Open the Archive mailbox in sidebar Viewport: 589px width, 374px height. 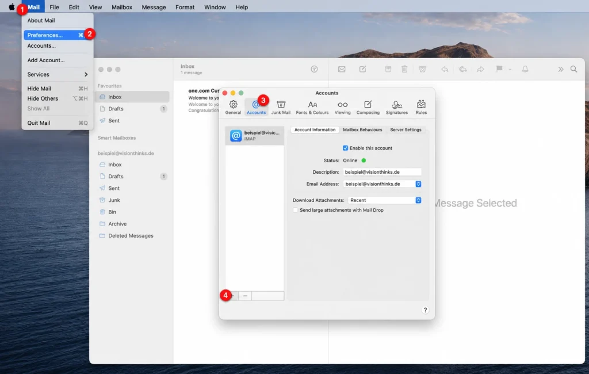pyautogui.click(x=132, y=224)
